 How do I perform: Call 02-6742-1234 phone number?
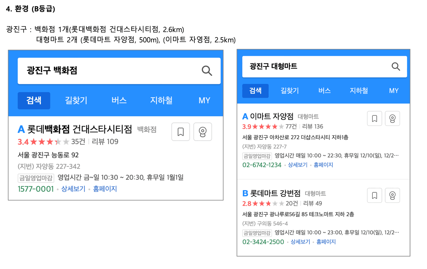pos(262,165)
